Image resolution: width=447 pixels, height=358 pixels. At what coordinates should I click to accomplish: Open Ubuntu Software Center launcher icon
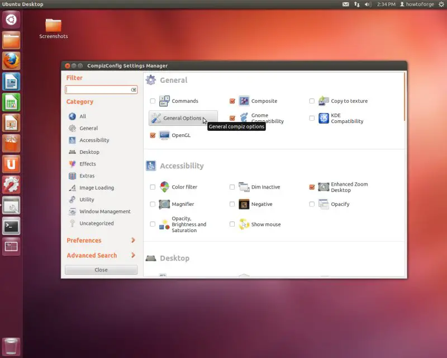[x=11, y=144]
